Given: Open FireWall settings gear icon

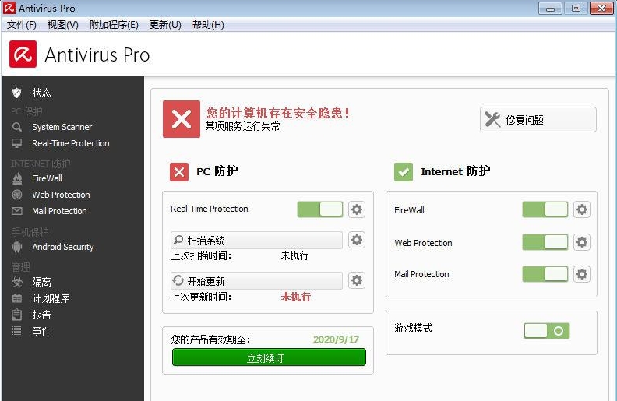Looking at the screenshot, I should coord(582,209).
